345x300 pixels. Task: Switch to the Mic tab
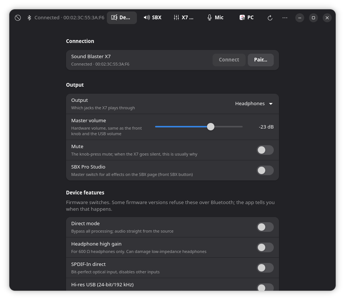pos(216,18)
